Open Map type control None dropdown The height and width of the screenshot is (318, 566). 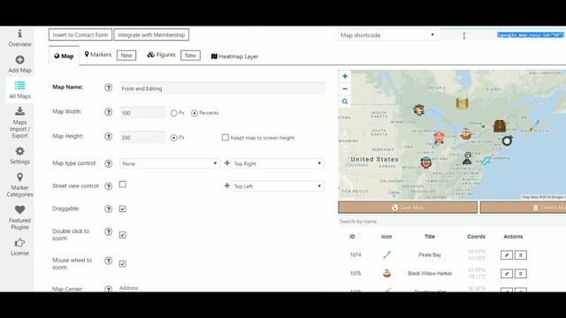coord(169,163)
